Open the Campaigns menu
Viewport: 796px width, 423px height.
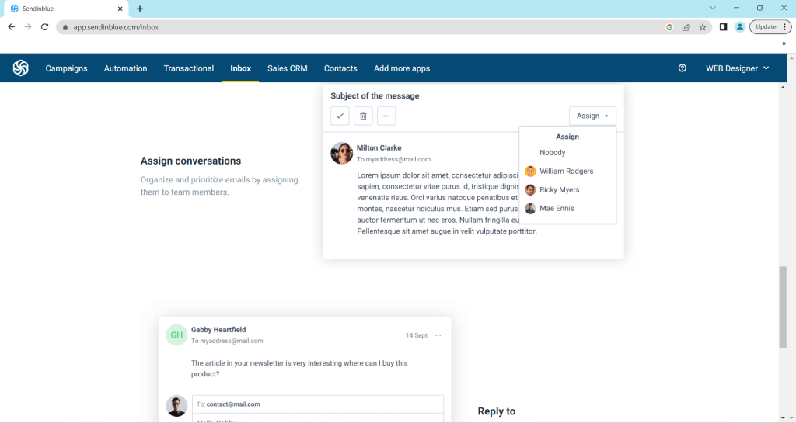[66, 68]
